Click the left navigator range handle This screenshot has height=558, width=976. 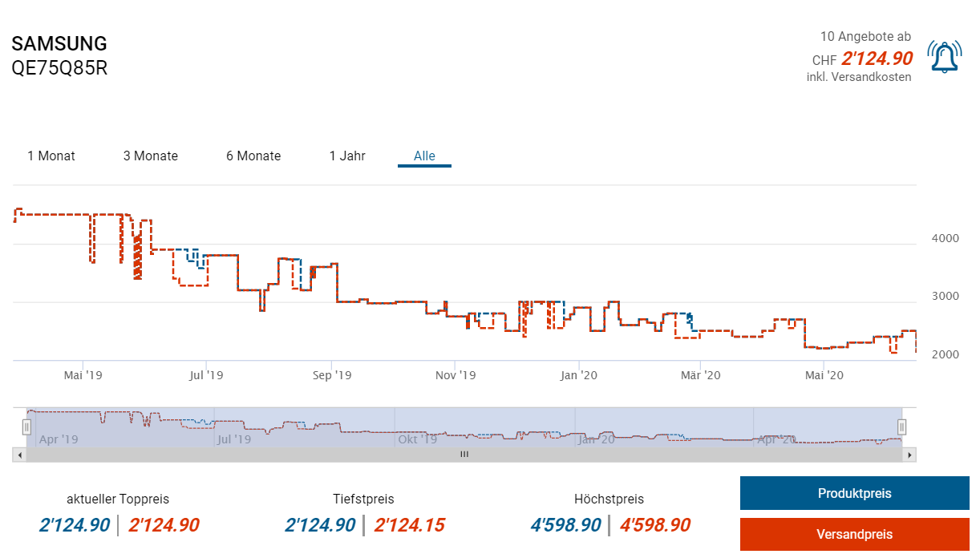(26, 427)
